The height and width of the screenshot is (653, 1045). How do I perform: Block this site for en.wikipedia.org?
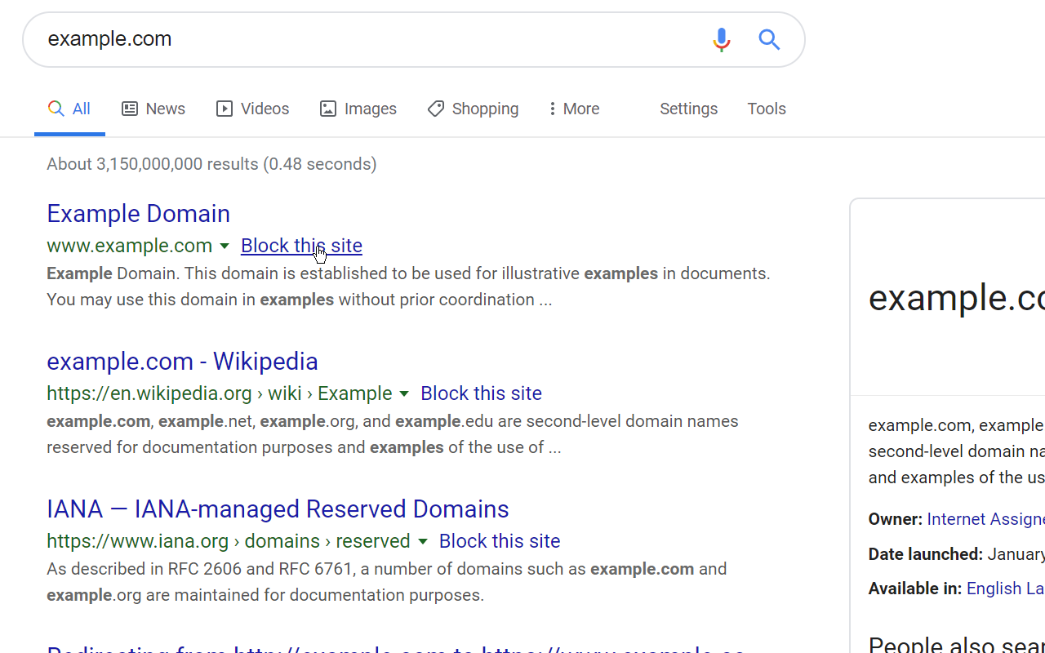(481, 393)
